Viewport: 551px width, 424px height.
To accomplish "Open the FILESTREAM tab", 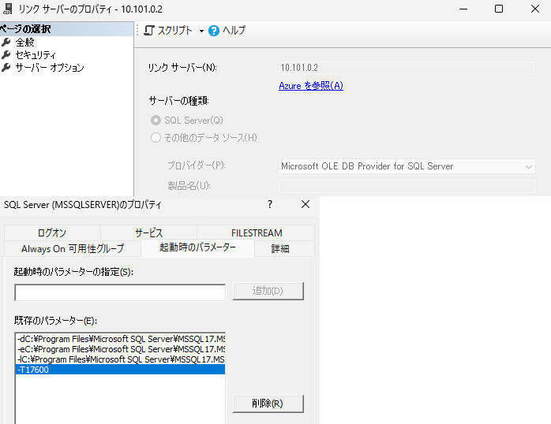I will [x=257, y=232].
